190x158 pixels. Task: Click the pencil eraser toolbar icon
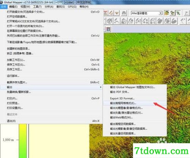coord(111,13)
